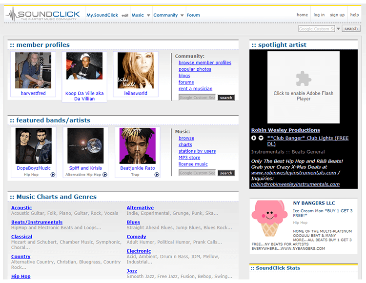Viewport: 366px width, 283px height.
Task: Open the Music menu
Action: click(138, 15)
